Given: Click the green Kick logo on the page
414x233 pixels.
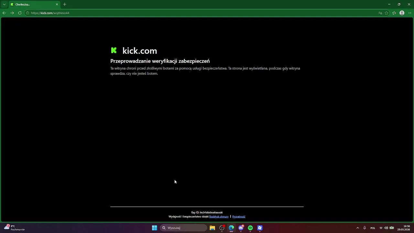Looking at the screenshot, I should tap(114, 50).
